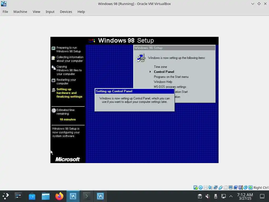Image resolution: width=269 pixels, height=202 pixels.
Task: Open the File menu
Action: (x=5, y=12)
